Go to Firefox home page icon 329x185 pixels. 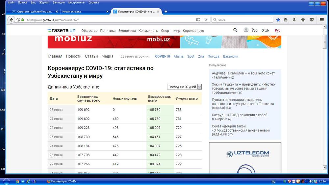tap(303, 20)
